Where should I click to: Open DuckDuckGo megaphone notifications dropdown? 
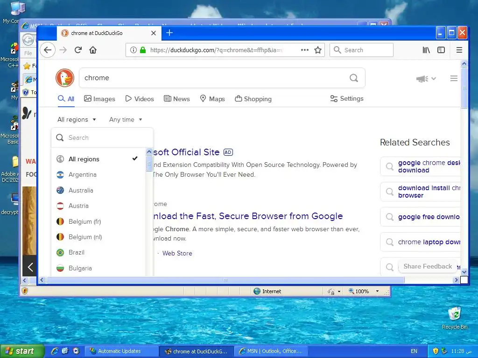point(426,79)
